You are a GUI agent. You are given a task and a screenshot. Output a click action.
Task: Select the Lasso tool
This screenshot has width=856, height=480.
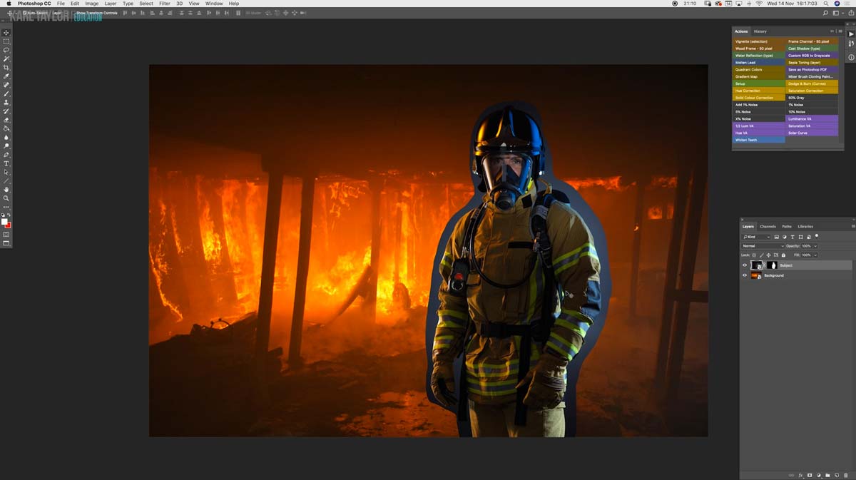6,50
